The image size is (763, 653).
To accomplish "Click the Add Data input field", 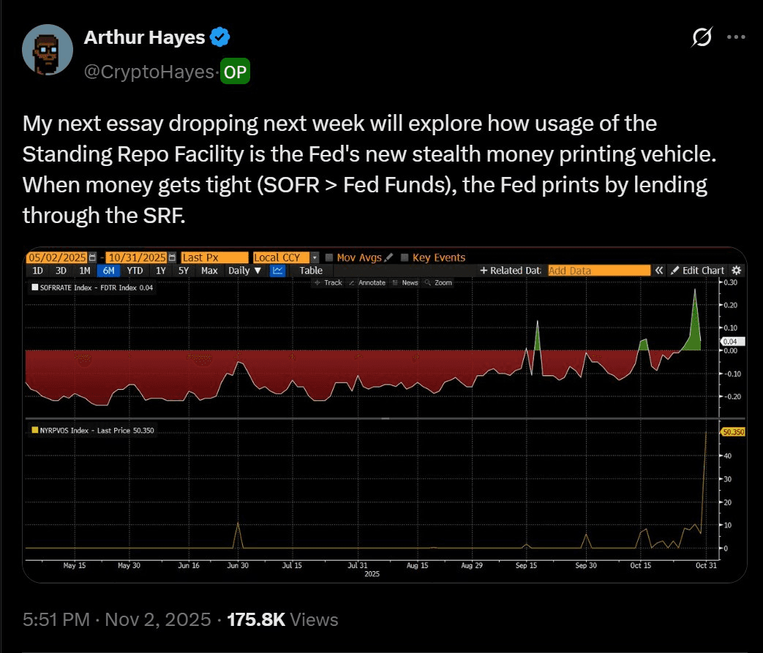I will tap(598, 271).
